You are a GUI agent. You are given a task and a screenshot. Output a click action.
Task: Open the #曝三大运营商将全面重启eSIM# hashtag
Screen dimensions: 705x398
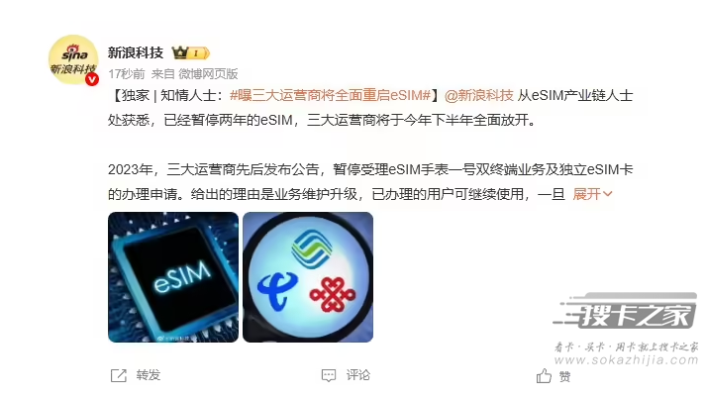coord(331,95)
